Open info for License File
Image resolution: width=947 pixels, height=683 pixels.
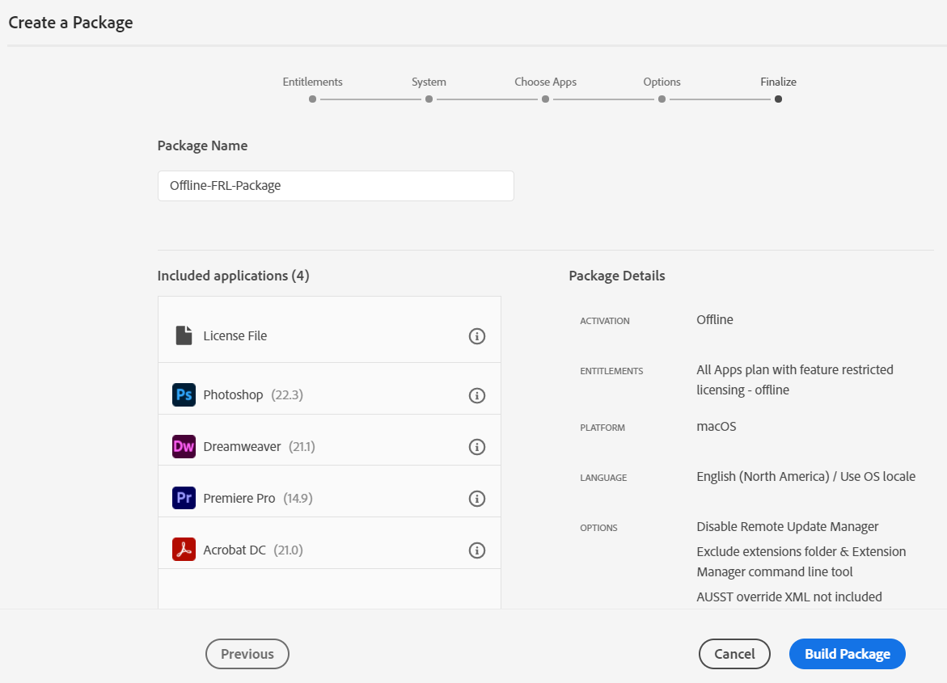[x=477, y=336]
